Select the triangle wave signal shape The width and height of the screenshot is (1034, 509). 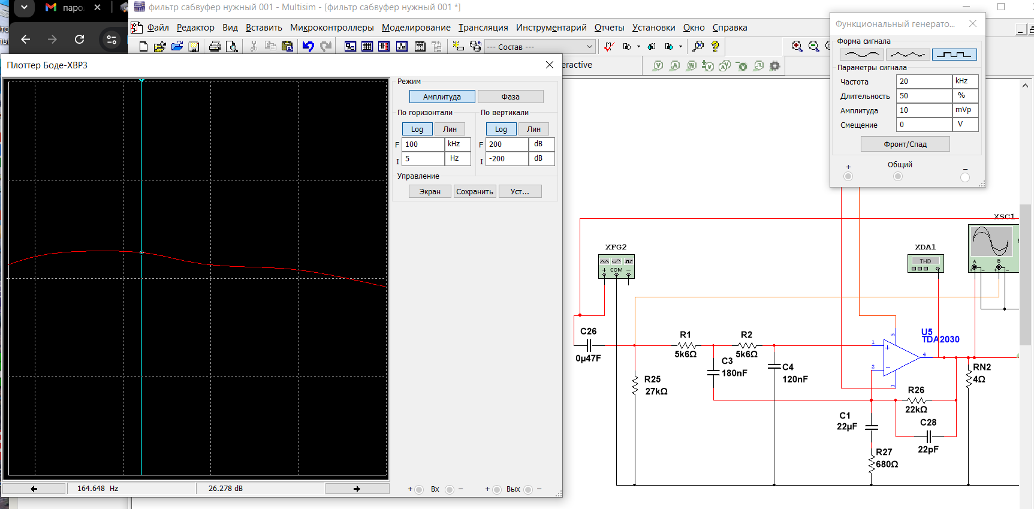coord(908,55)
